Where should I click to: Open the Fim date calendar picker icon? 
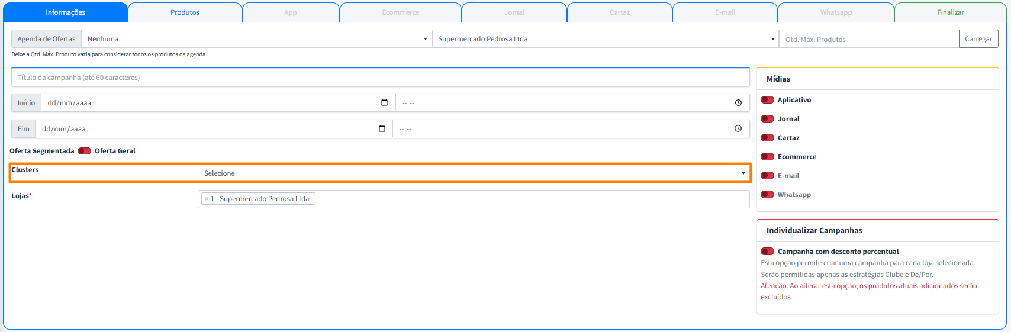tap(382, 129)
